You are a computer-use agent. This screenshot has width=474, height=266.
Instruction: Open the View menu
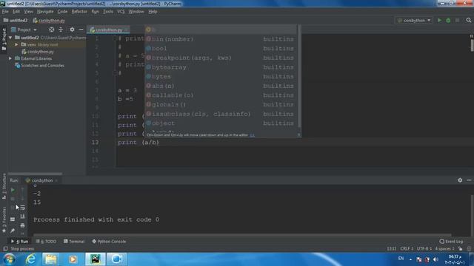pos(28,12)
